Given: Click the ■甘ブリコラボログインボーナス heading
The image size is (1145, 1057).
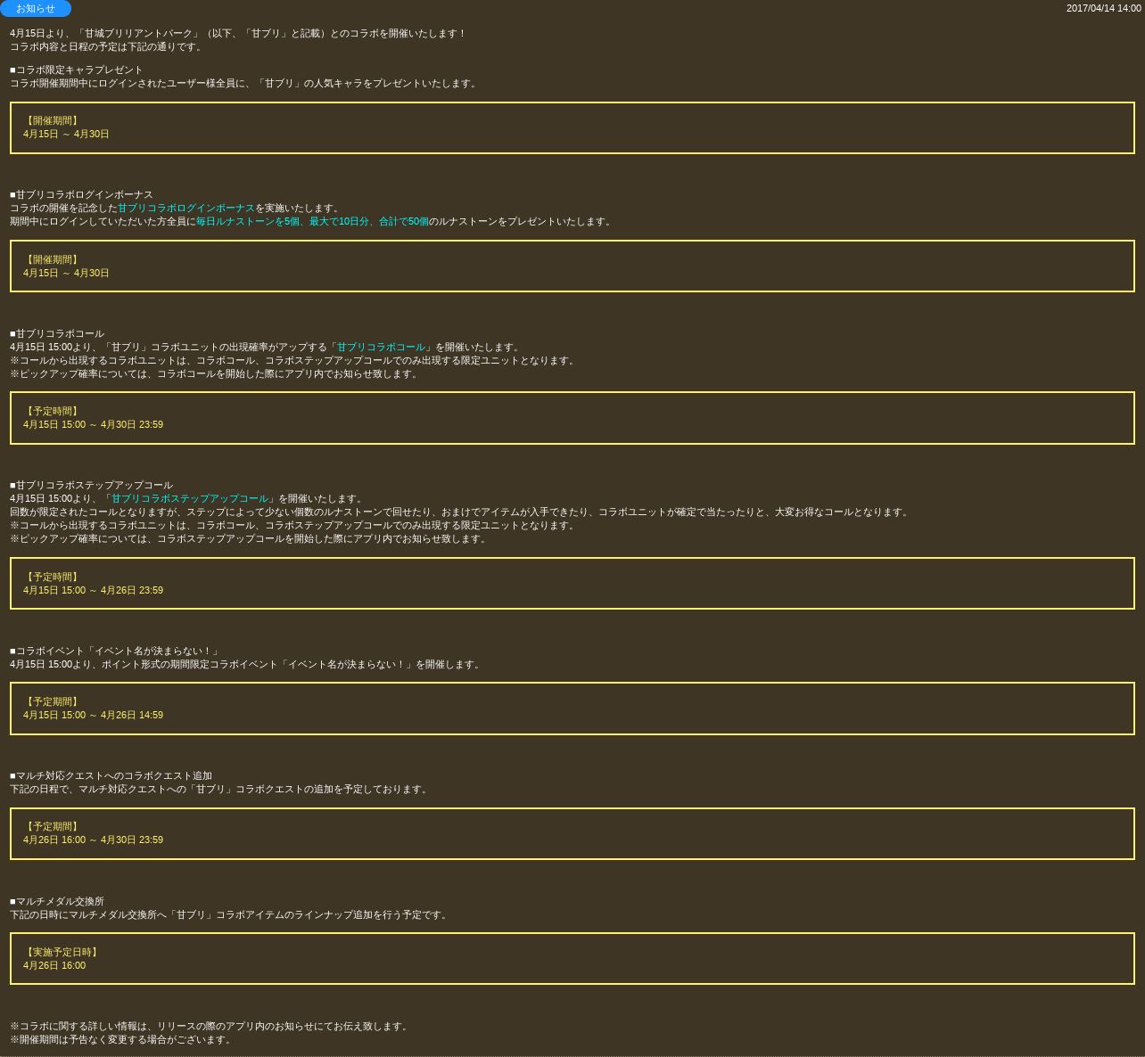Looking at the screenshot, I should pos(81,194).
